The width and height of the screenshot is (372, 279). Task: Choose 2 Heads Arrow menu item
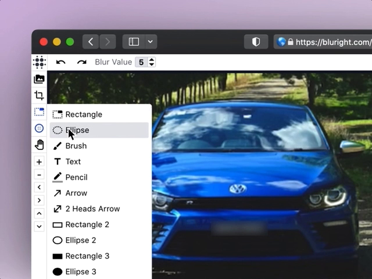coord(99,209)
